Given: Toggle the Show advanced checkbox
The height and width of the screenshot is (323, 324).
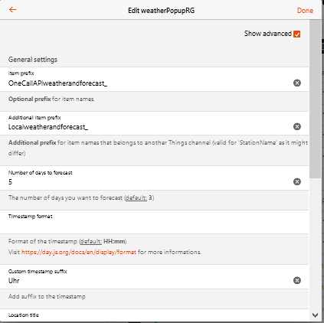Looking at the screenshot, I should click(x=296, y=34).
